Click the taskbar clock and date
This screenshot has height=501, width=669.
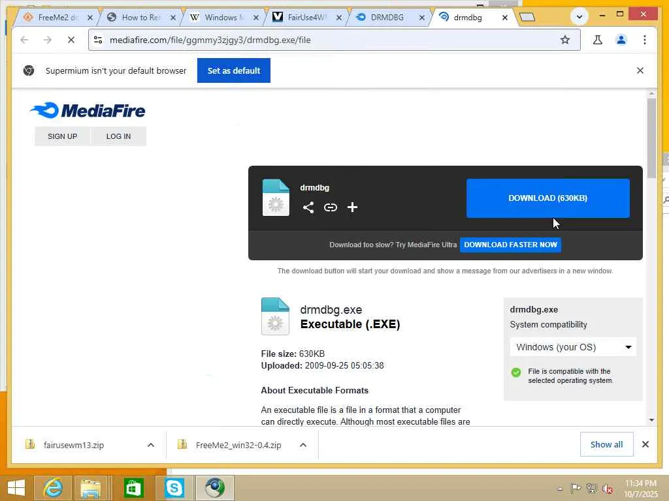(x=640, y=489)
